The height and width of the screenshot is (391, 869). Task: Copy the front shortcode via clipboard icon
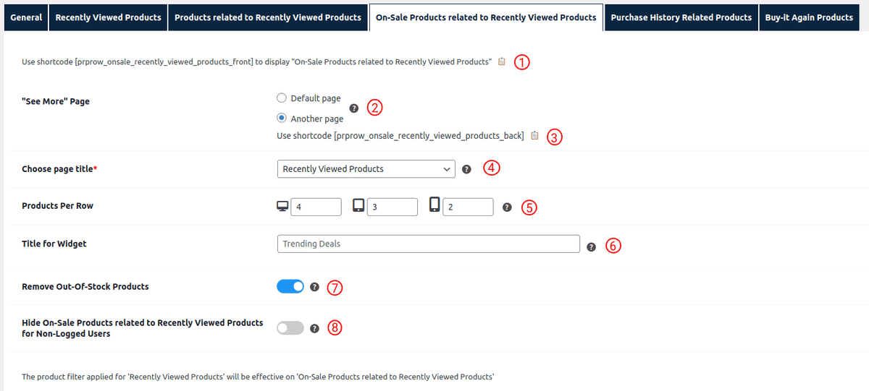click(x=502, y=62)
